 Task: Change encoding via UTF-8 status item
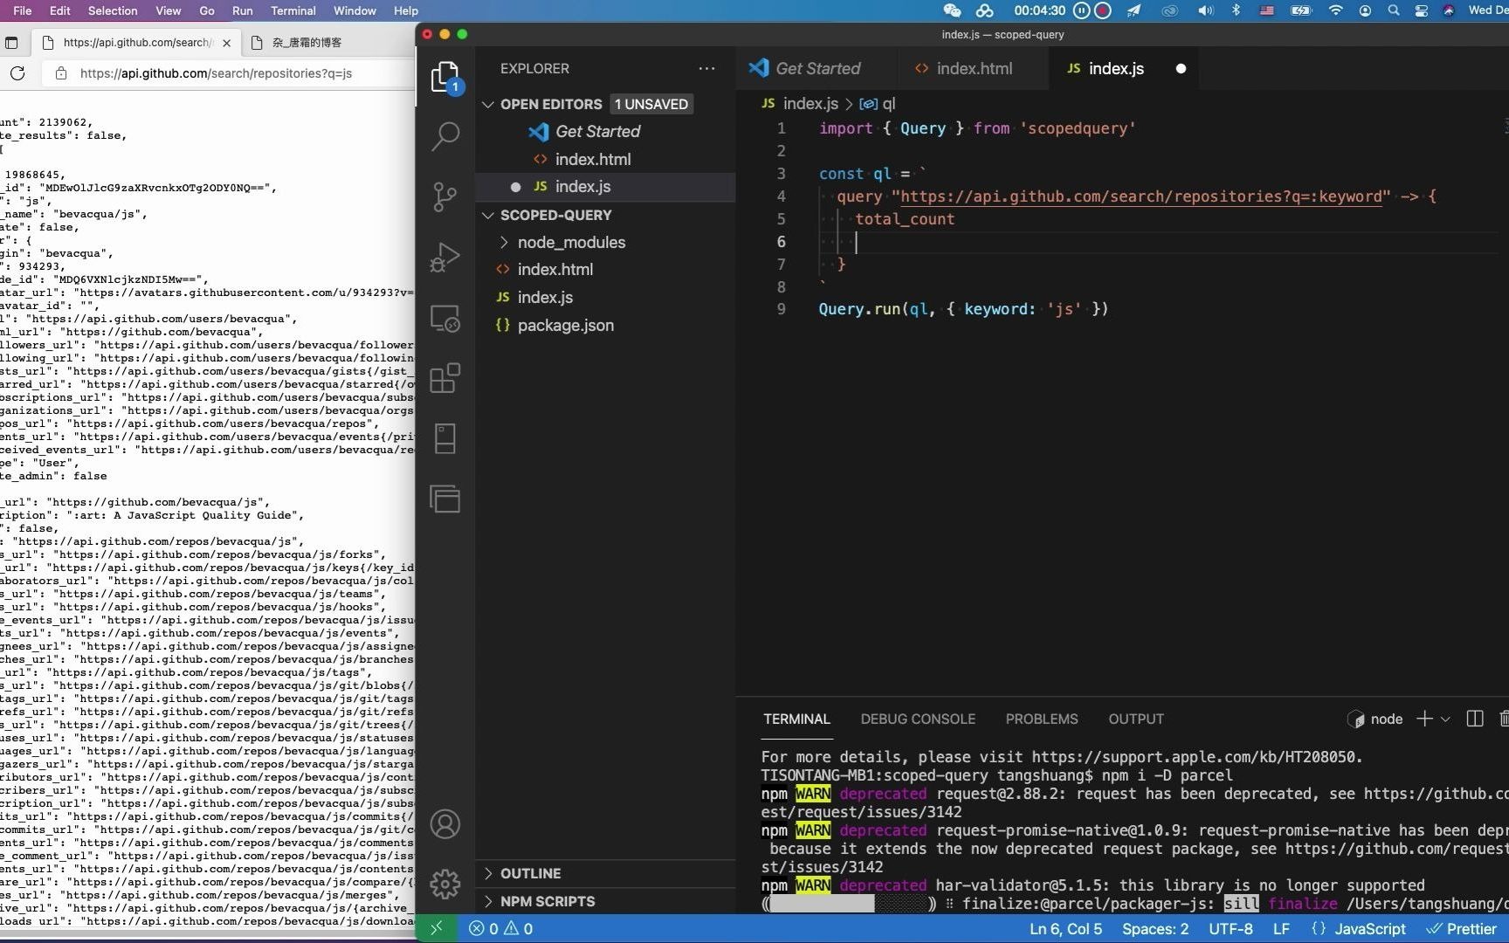pyautogui.click(x=1230, y=928)
